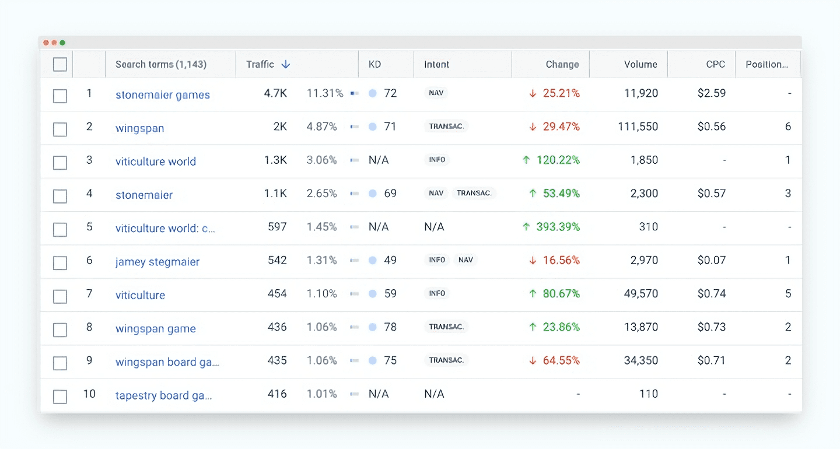The image size is (840, 449).
Task: Click TRANSAC. tag in wingspan game row
Action: [x=446, y=327]
